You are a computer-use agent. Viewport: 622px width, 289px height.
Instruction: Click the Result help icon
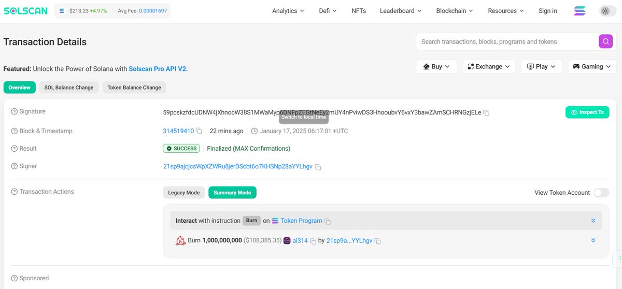(x=15, y=149)
